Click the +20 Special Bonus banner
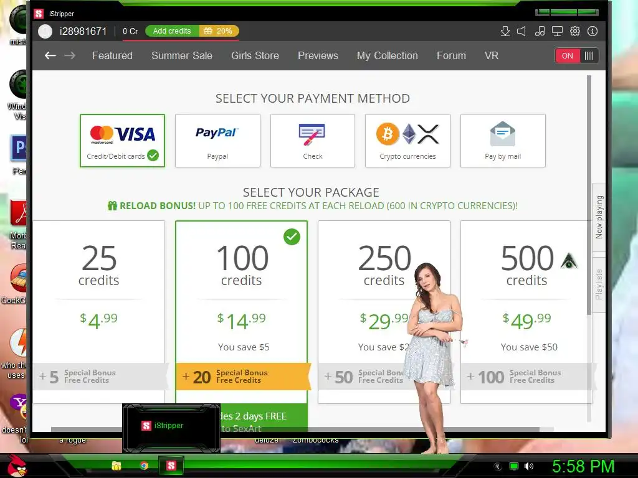This screenshot has width=638, height=478. (243, 377)
